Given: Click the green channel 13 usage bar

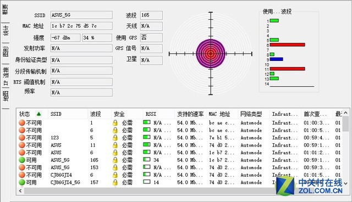Looking at the screenshot, I should coord(274,78).
